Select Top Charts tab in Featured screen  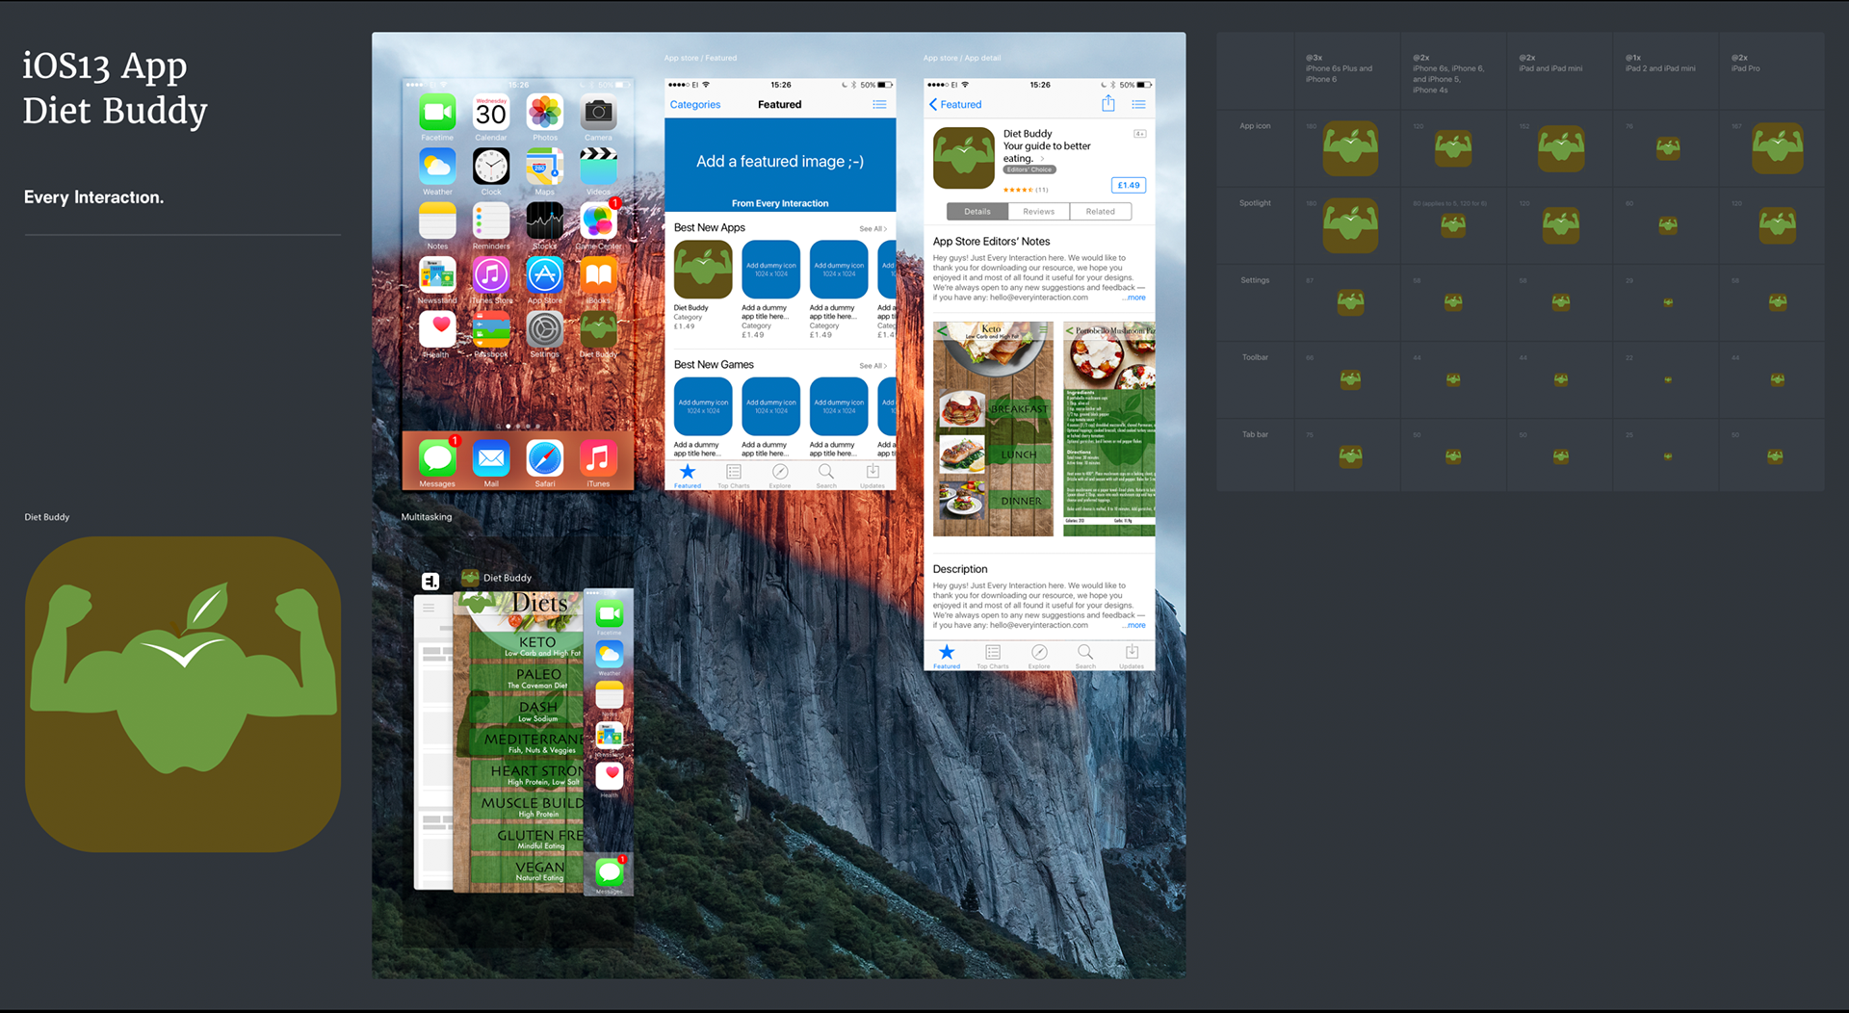click(x=734, y=476)
